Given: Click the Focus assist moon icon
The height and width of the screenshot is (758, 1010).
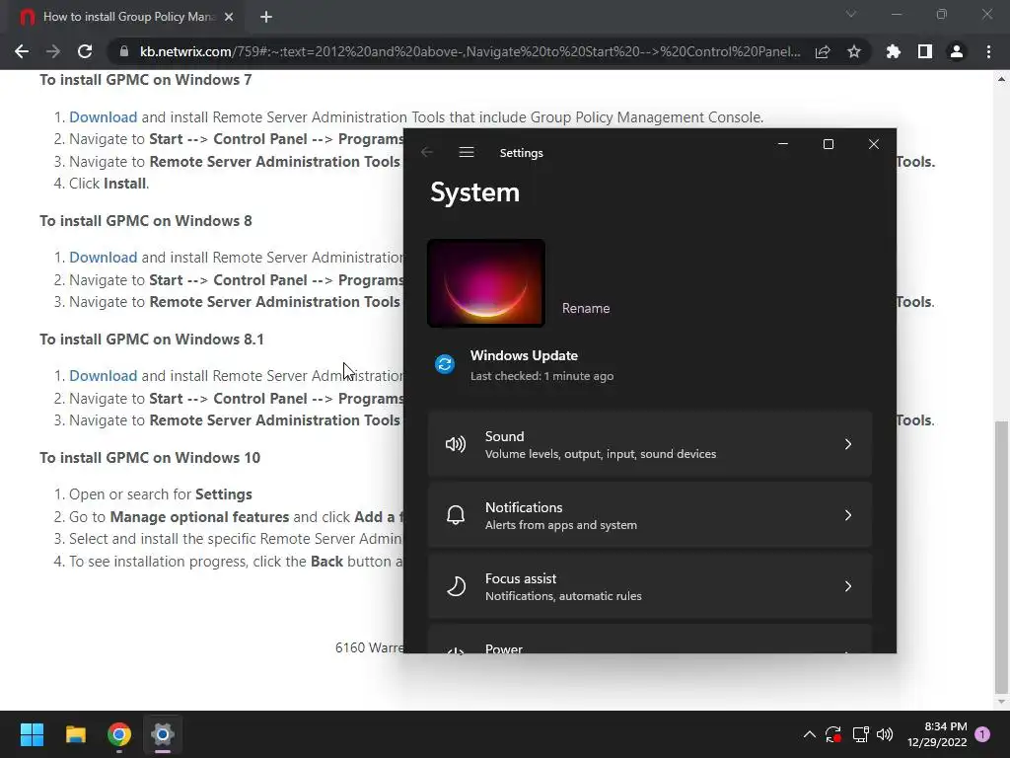Looking at the screenshot, I should (x=456, y=586).
